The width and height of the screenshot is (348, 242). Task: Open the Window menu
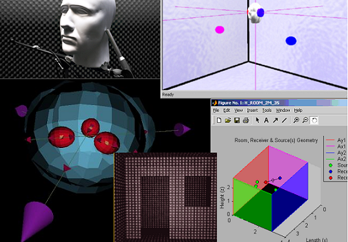point(283,110)
